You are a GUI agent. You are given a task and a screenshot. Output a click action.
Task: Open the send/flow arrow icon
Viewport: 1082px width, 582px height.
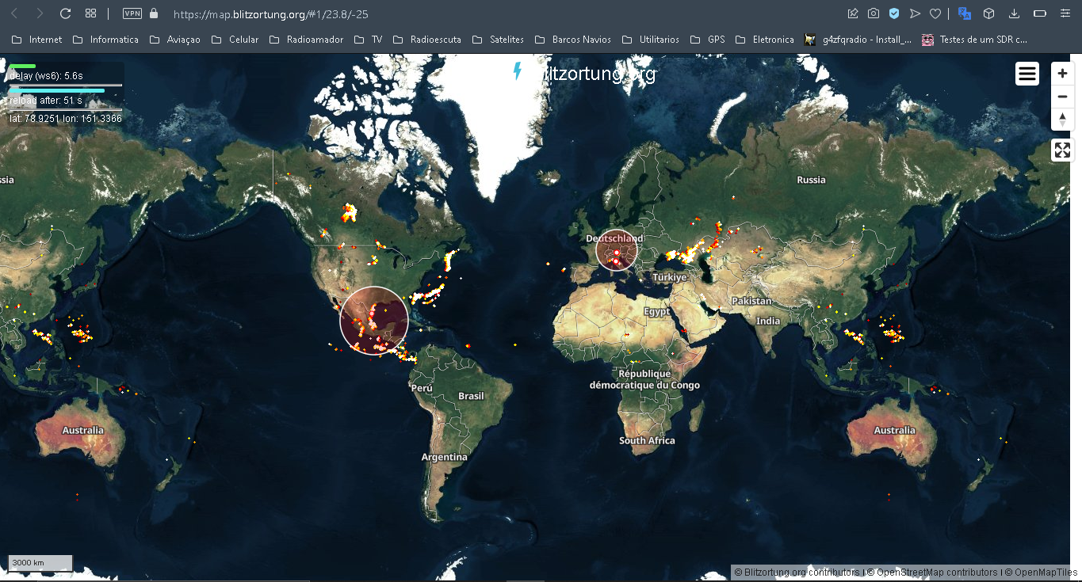[915, 13]
